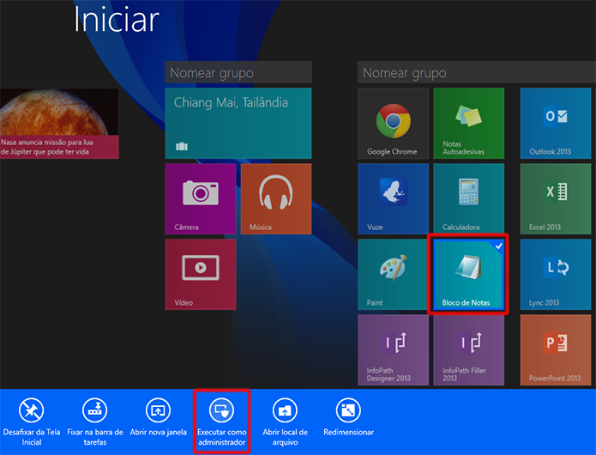Uncheck the selected Bloco de Notas tile
This screenshot has width=596, height=455.
pyautogui.click(x=468, y=275)
